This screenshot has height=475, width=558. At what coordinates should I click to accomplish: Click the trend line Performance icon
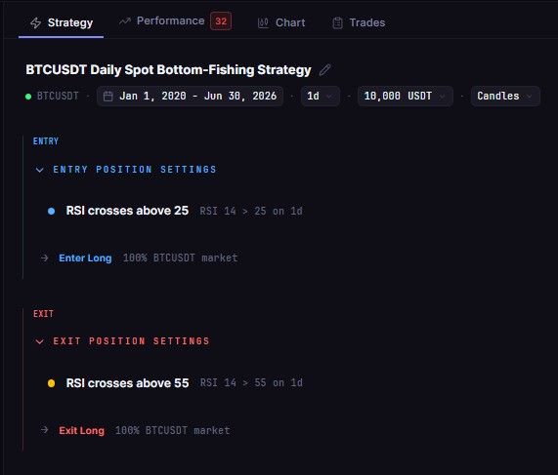(x=125, y=21)
